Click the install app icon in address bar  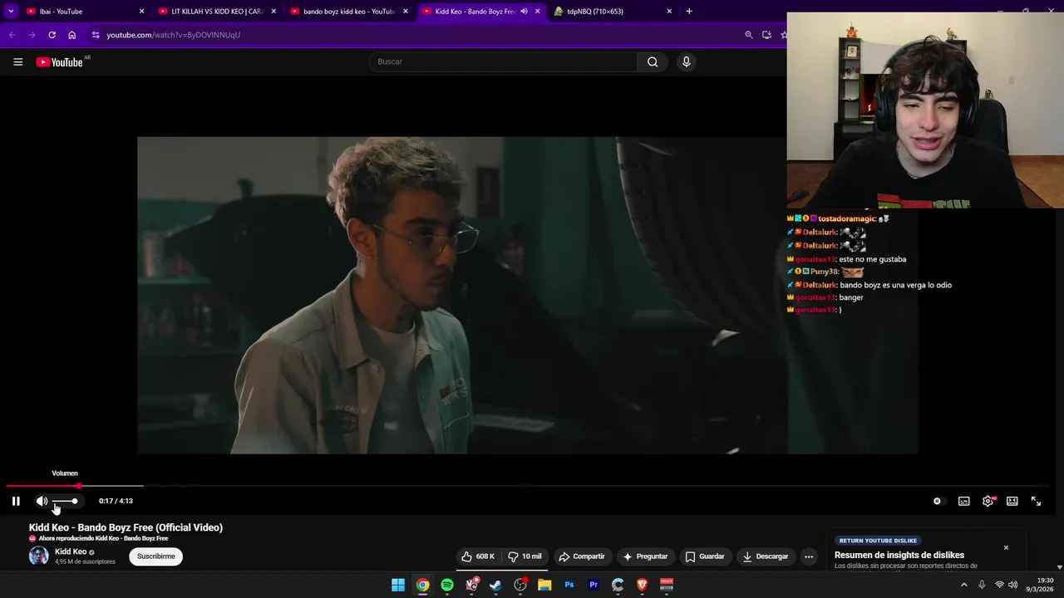pyautogui.click(x=766, y=35)
